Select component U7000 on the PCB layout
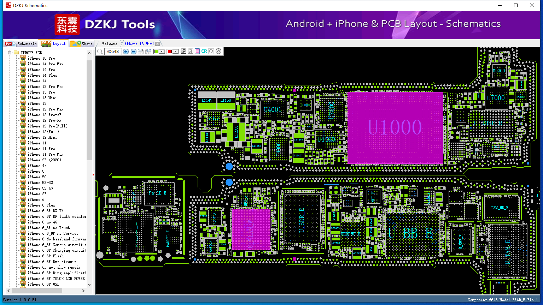Image resolution: width=543 pixels, height=305 pixels. pos(496,98)
